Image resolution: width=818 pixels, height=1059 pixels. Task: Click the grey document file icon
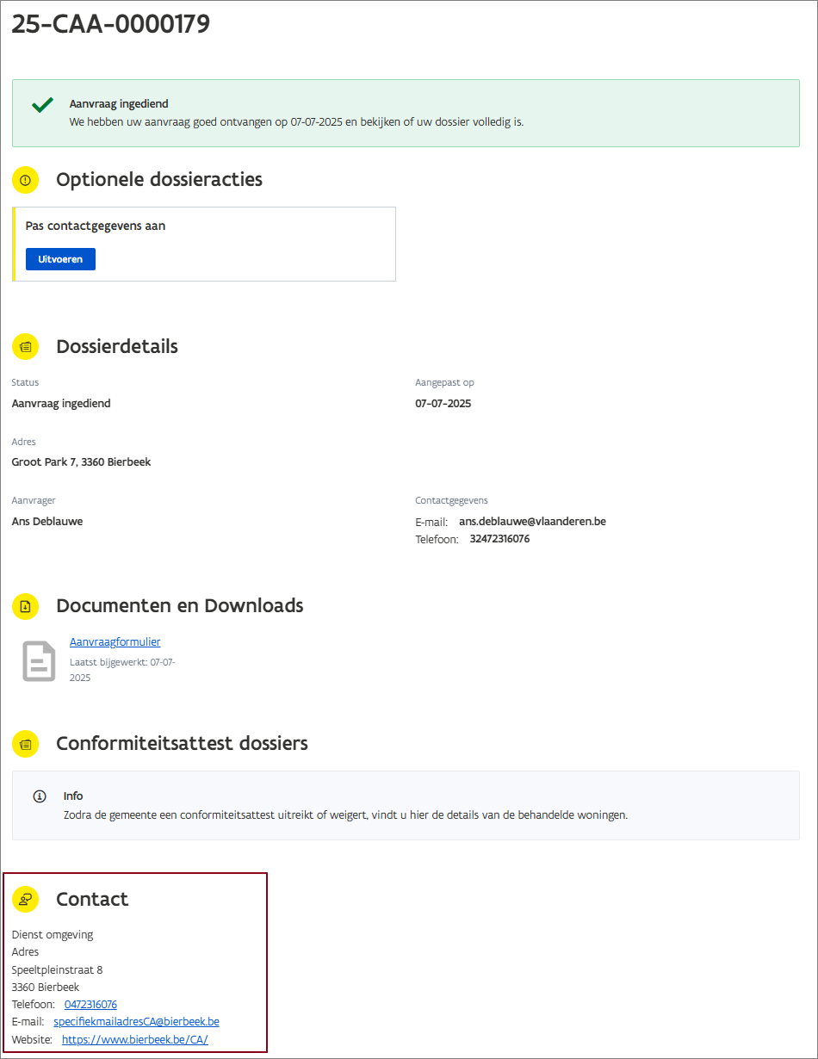point(39,661)
